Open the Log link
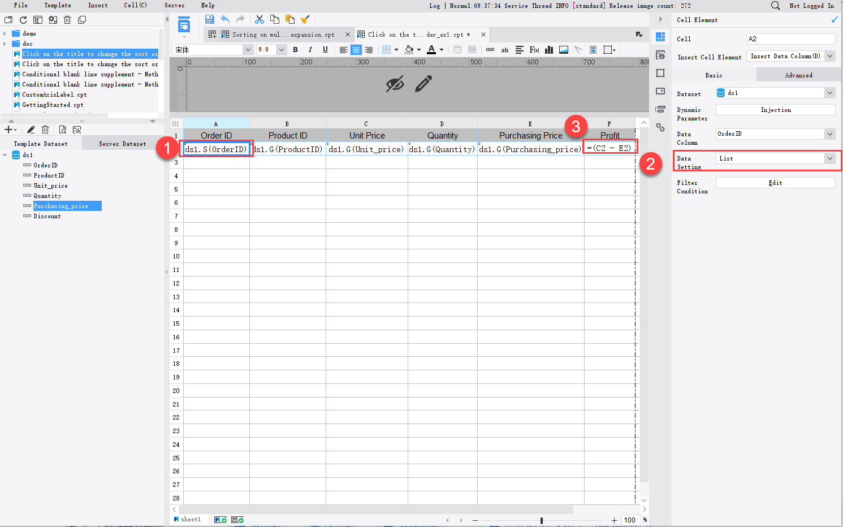The width and height of the screenshot is (843, 527). click(x=435, y=6)
